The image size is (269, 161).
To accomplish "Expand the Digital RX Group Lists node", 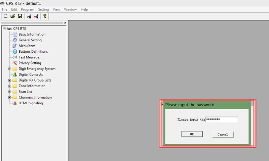I will [x=10, y=80].
